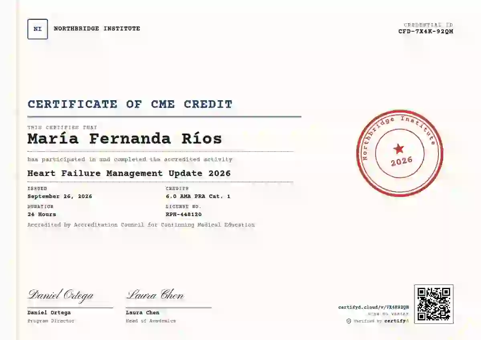Click the printed name Daniel Ortega
The width and height of the screenshot is (481, 340).
[x=49, y=313]
